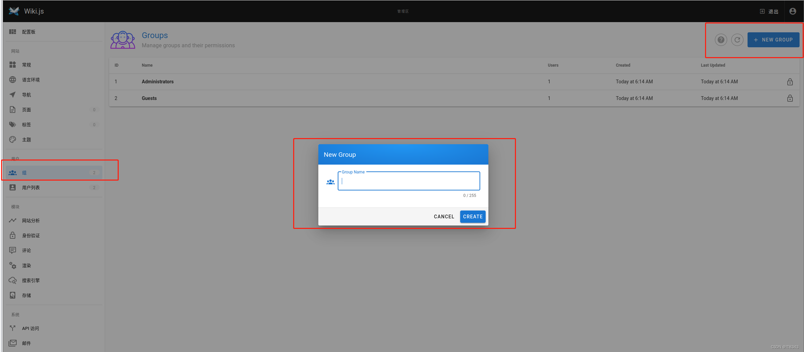Click the Groups page title
Viewport: 804px width, 352px height.
pyautogui.click(x=155, y=35)
